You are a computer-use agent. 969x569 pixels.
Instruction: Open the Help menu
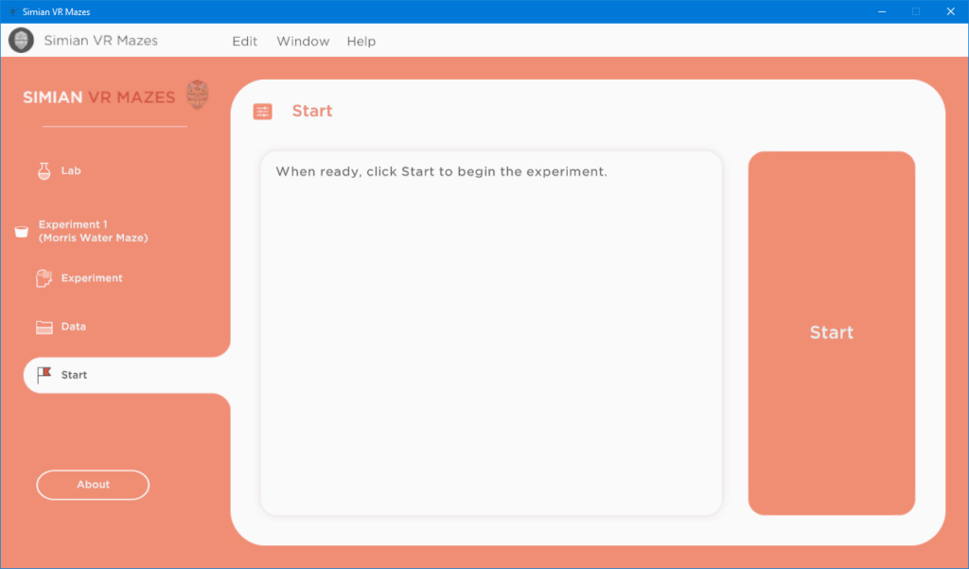(x=361, y=42)
